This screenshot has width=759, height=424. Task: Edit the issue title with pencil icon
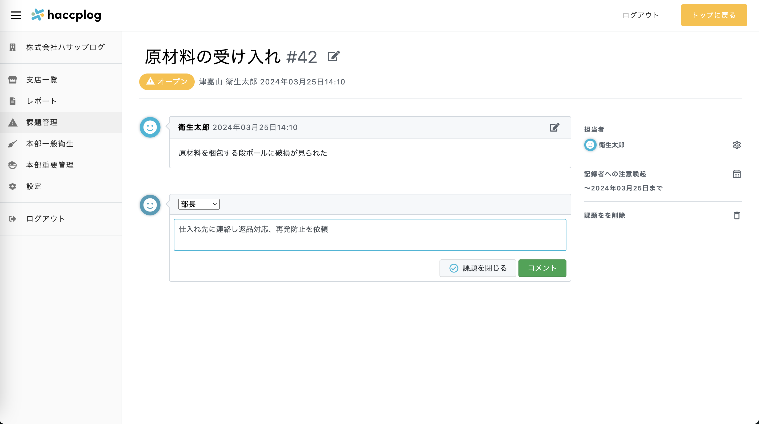334,56
